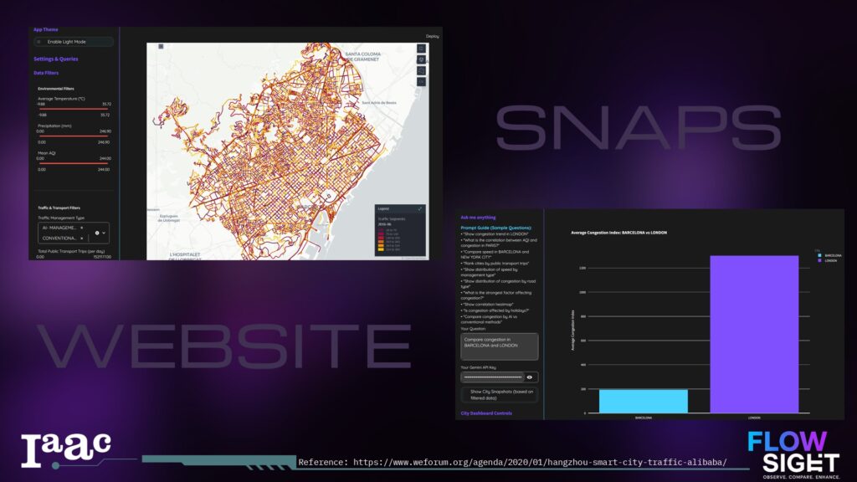This screenshot has width=857, height=482.
Task: Adjust the Average Temperature range slider
Action: (x=74, y=109)
